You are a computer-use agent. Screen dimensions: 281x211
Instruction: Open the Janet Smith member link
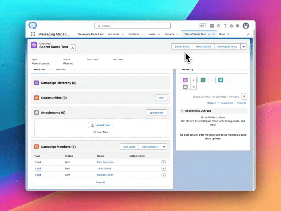point(104,169)
